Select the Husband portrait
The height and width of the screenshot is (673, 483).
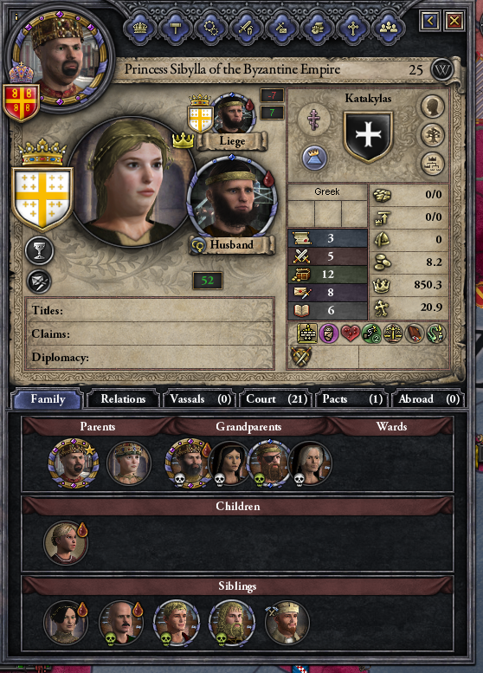click(232, 197)
